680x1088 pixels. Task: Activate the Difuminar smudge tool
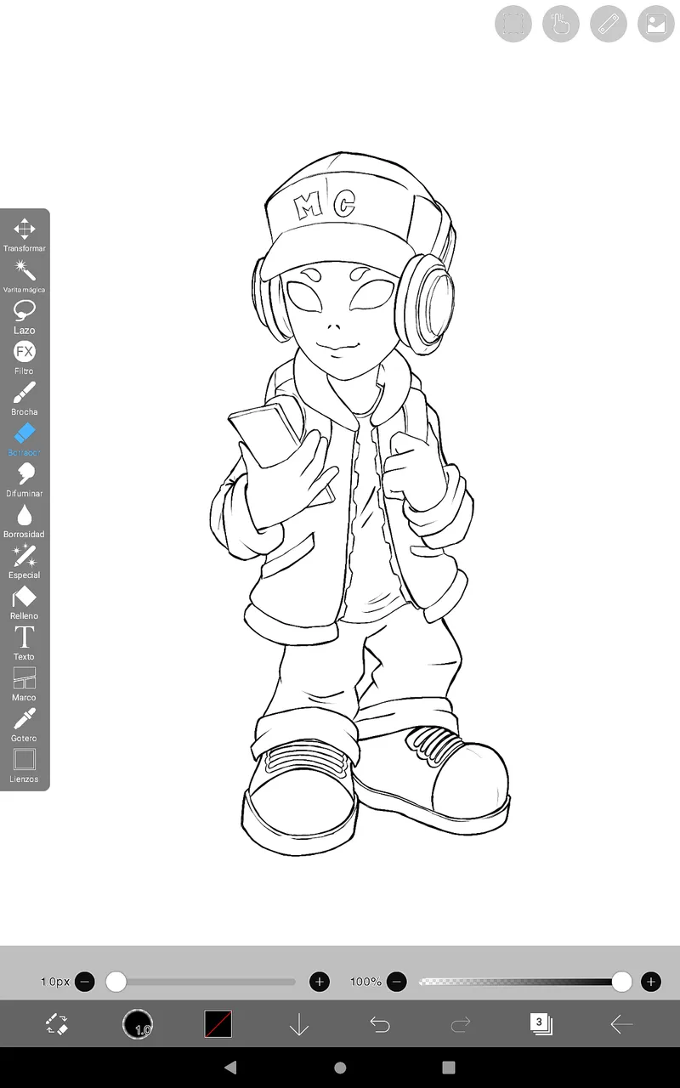[24, 480]
